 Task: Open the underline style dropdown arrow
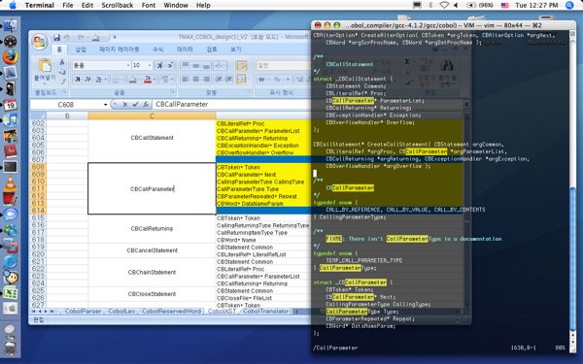(106, 80)
